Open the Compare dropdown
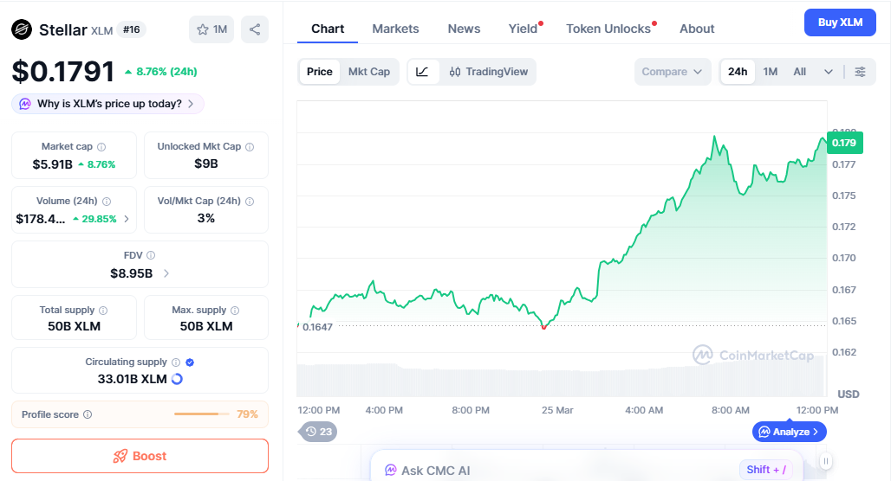891x481 pixels. click(673, 72)
